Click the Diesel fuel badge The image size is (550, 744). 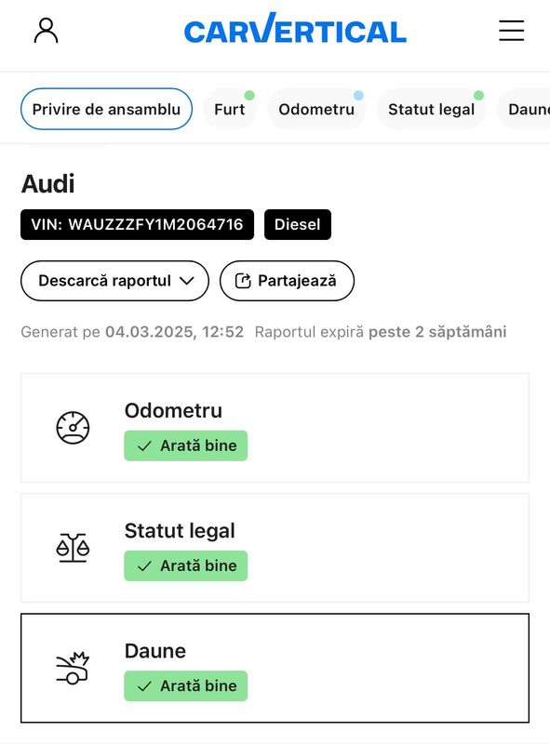297,224
